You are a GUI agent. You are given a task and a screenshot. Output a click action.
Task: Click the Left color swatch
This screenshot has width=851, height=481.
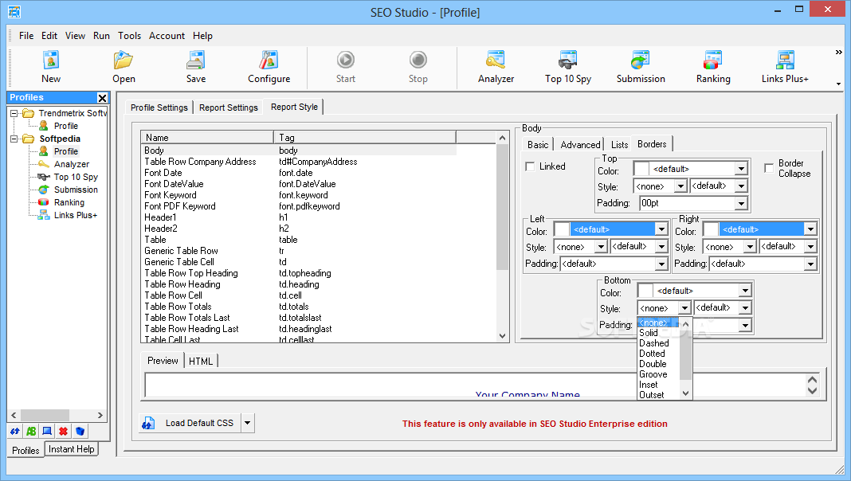point(563,229)
